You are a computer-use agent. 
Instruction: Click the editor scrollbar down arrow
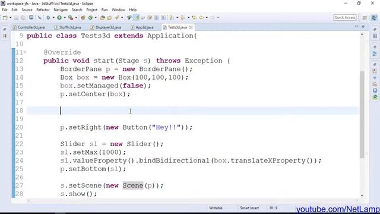click(x=362, y=196)
